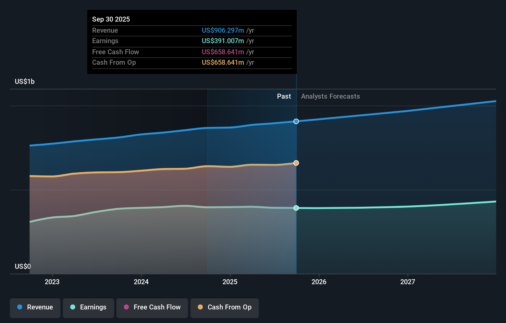Switch to the Past section of the chart
This screenshot has height=323, width=506.
(284, 96)
